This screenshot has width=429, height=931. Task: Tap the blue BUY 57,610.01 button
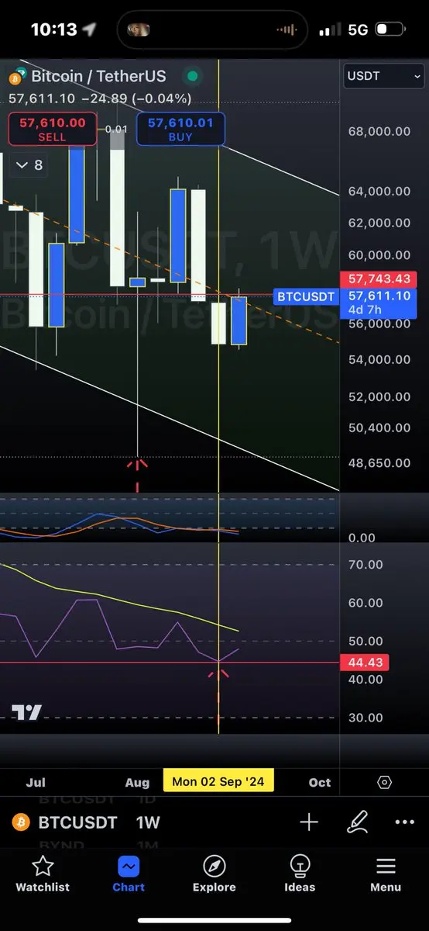(180, 129)
